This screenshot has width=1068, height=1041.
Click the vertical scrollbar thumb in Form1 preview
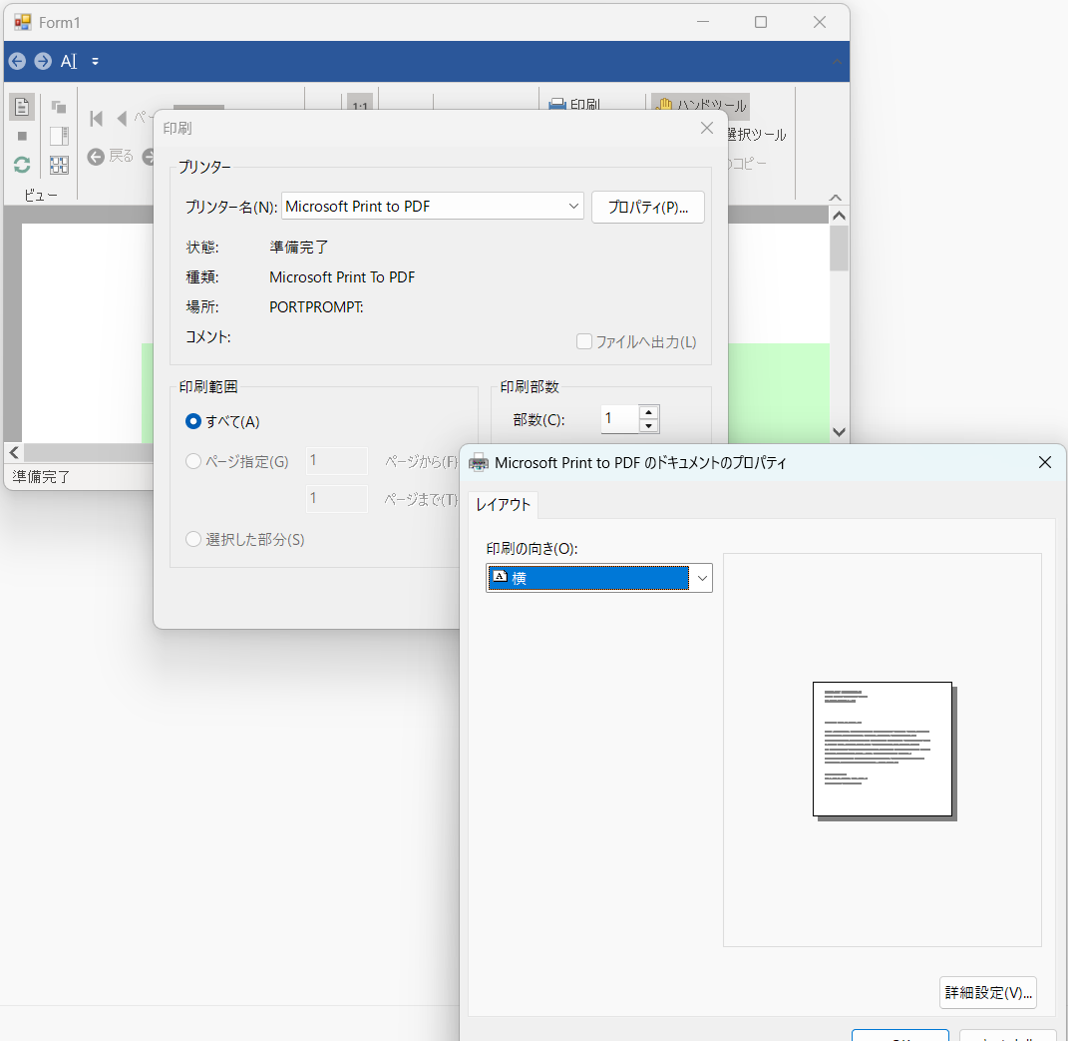(x=840, y=249)
